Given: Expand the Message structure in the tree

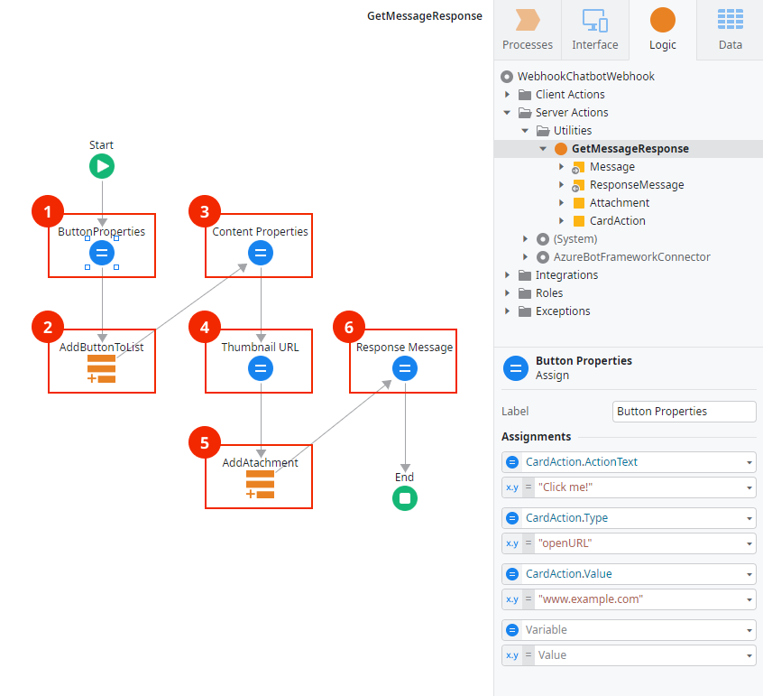Looking at the screenshot, I should [561, 166].
